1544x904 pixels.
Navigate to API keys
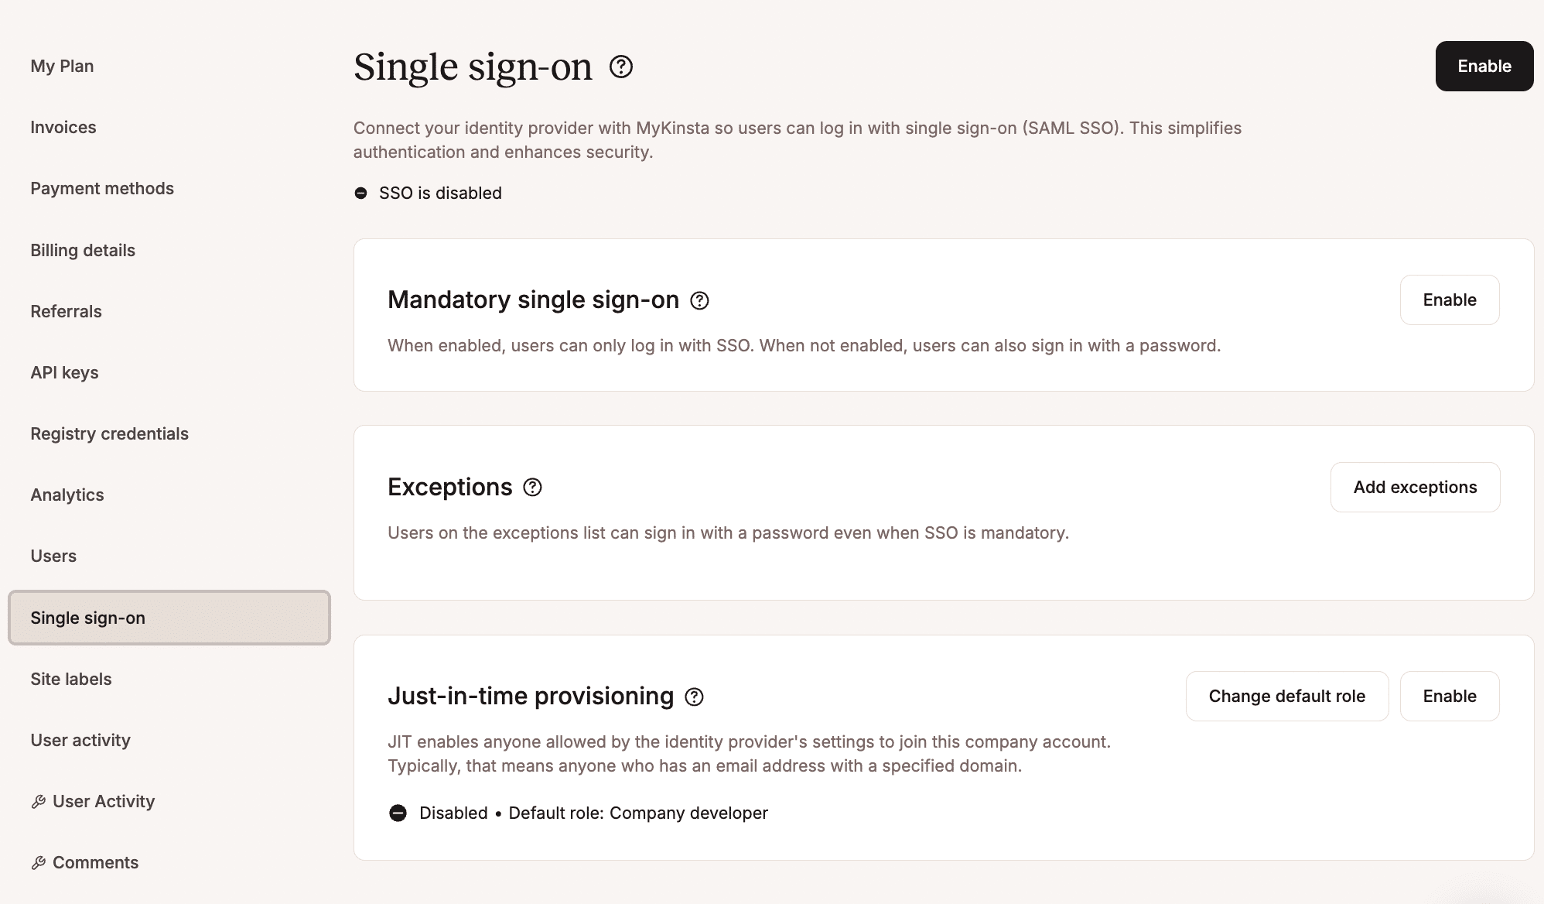point(64,372)
